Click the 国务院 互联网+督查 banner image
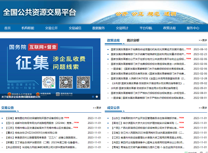The image size is (208, 153). [50, 69]
